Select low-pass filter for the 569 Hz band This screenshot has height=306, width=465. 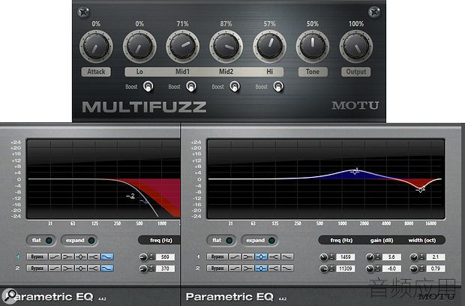coord(107,256)
